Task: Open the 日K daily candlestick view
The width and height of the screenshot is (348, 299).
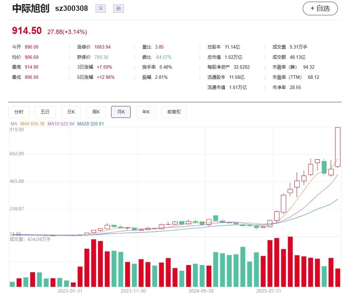Action: point(71,112)
